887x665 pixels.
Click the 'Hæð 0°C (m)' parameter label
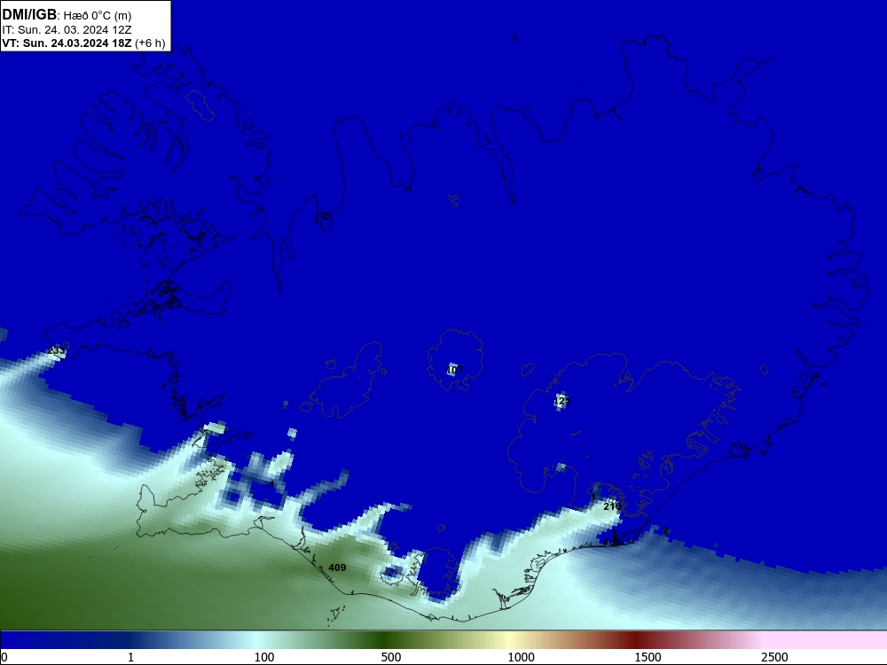pyautogui.click(x=98, y=16)
